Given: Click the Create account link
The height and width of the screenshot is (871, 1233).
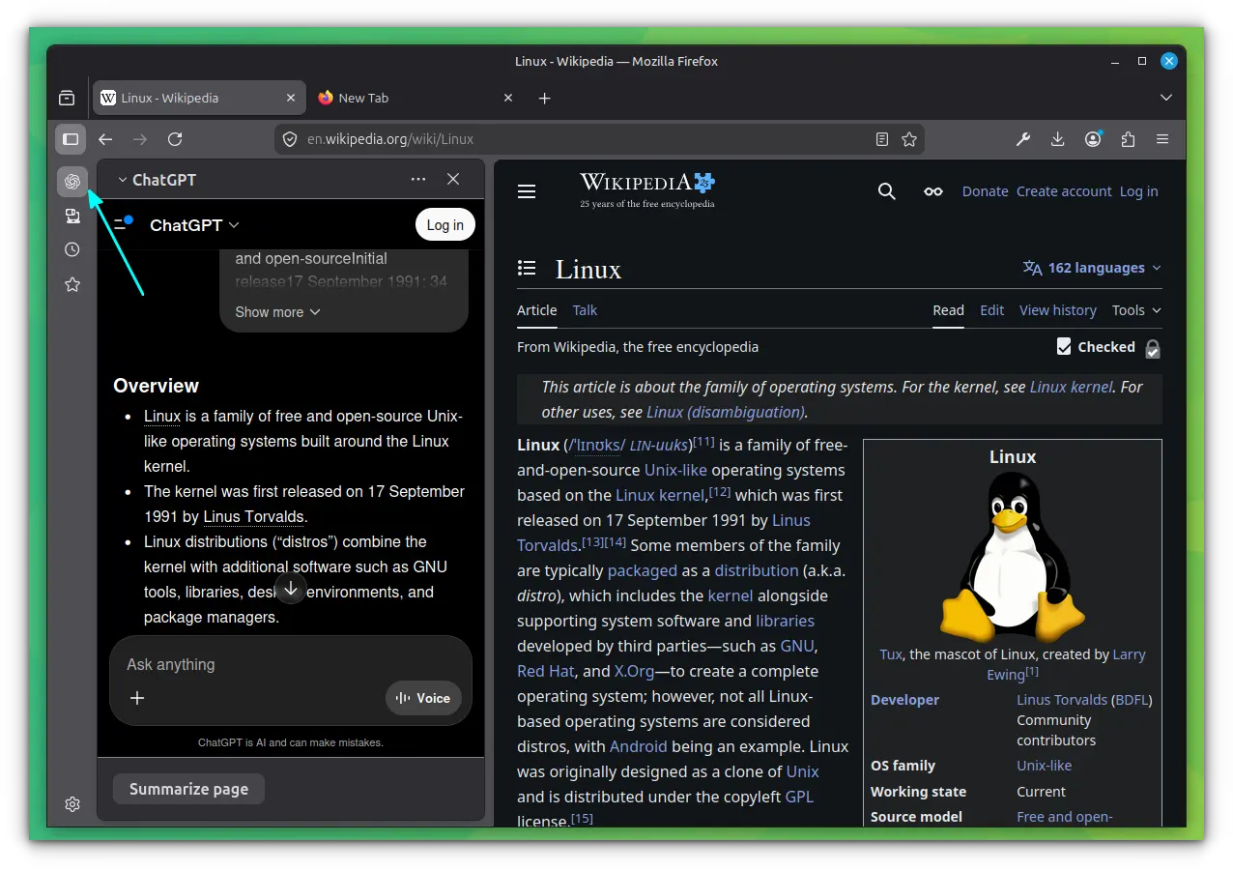Looking at the screenshot, I should [x=1064, y=191].
